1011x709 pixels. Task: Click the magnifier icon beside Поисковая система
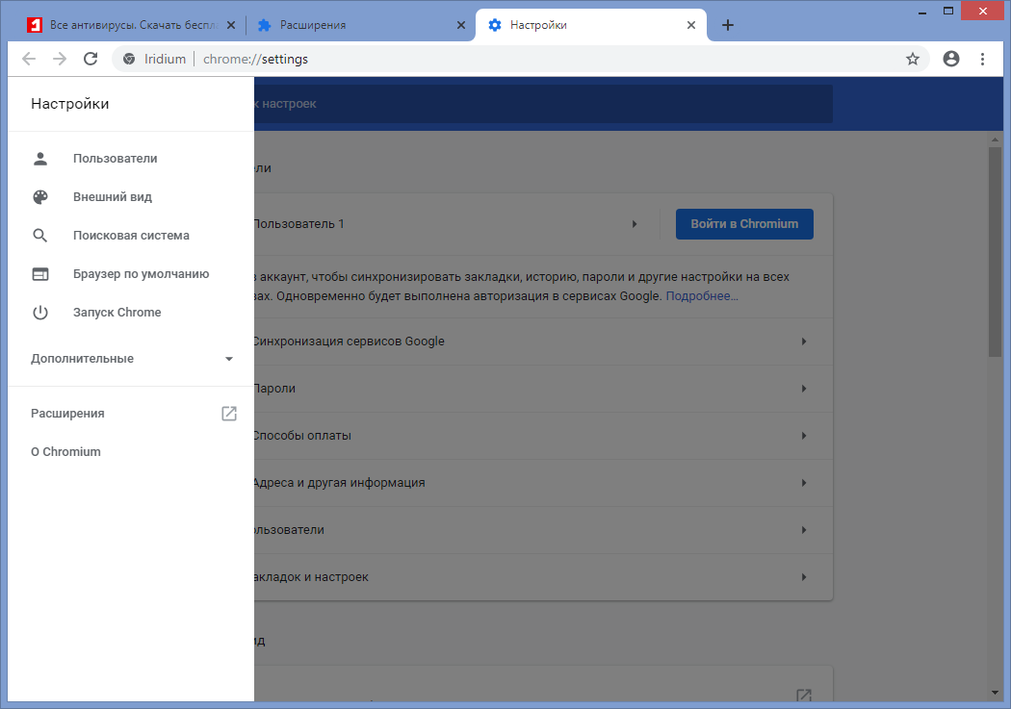pos(40,236)
